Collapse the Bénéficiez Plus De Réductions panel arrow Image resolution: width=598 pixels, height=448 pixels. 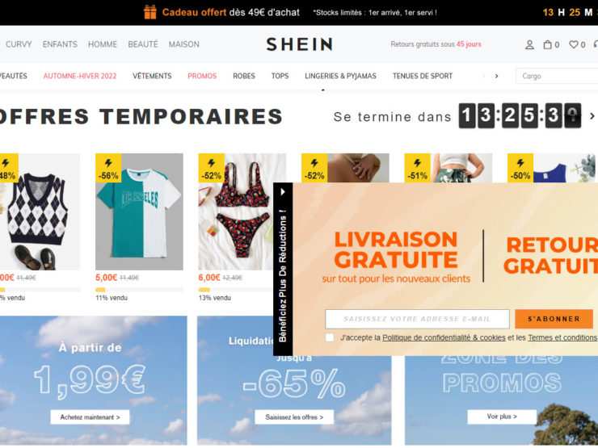coord(283,192)
